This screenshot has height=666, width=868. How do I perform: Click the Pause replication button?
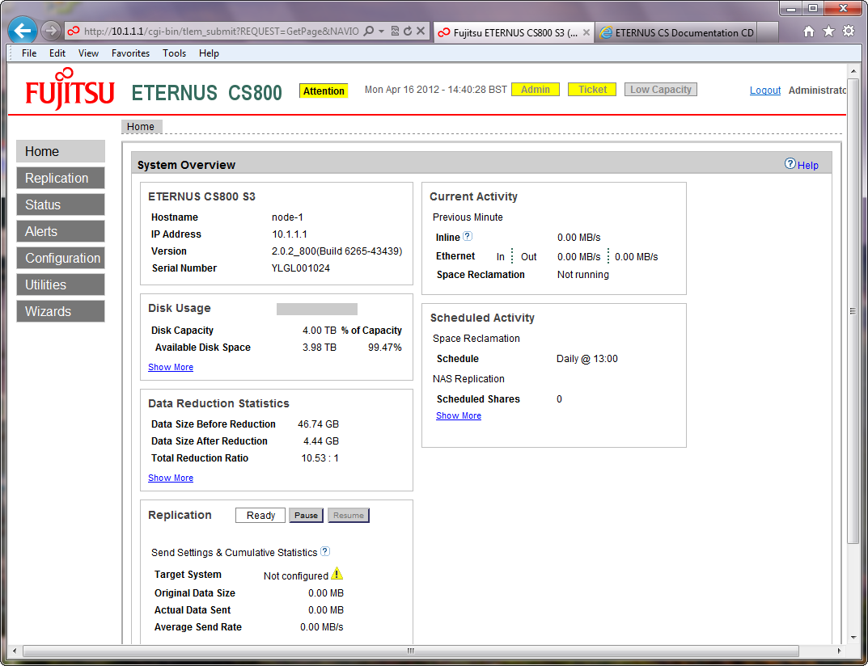(306, 515)
